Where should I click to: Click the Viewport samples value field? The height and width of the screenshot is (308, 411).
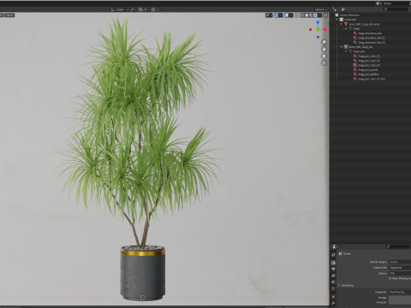pyautogui.click(x=400, y=302)
